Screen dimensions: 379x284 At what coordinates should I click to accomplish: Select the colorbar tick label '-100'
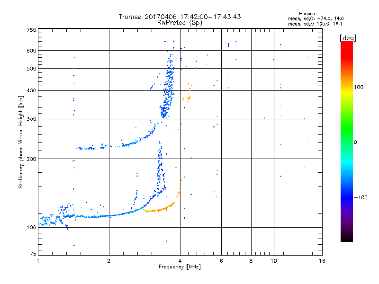pyautogui.click(x=361, y=197)
